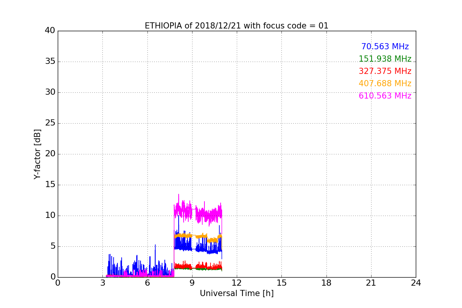Viewport: 462px width, 308px height.
Task: Click the x-axis tick value 3
Action: point(102,283)
